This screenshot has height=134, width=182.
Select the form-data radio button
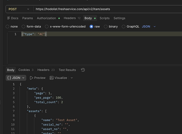[x=23, y=27]
